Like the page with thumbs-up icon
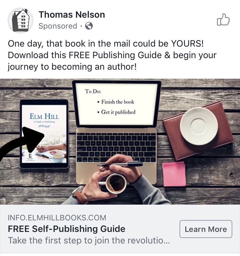Screen dimensions: 240x256 (x=223, y=20)
